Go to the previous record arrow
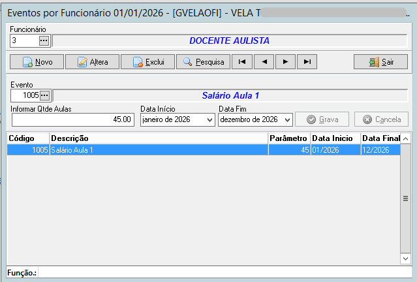 (x=264, y=62)
